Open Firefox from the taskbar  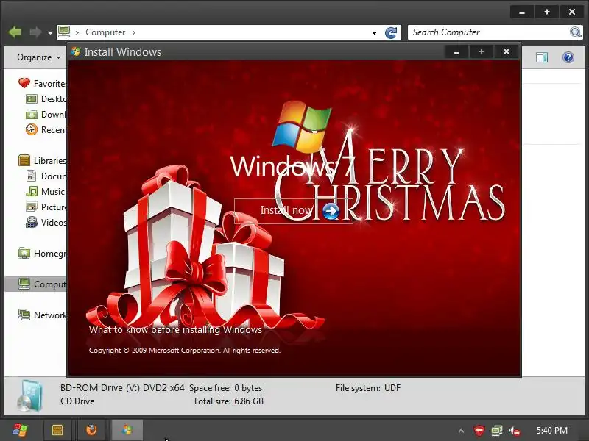click(91, 430)
